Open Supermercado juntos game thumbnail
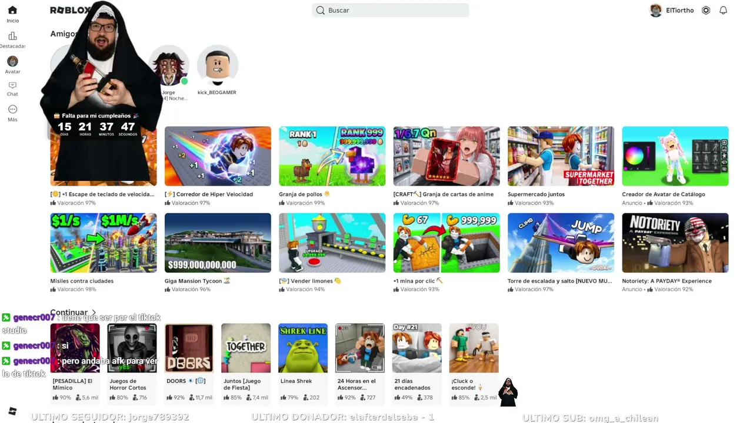 click(x=561, y=156)
